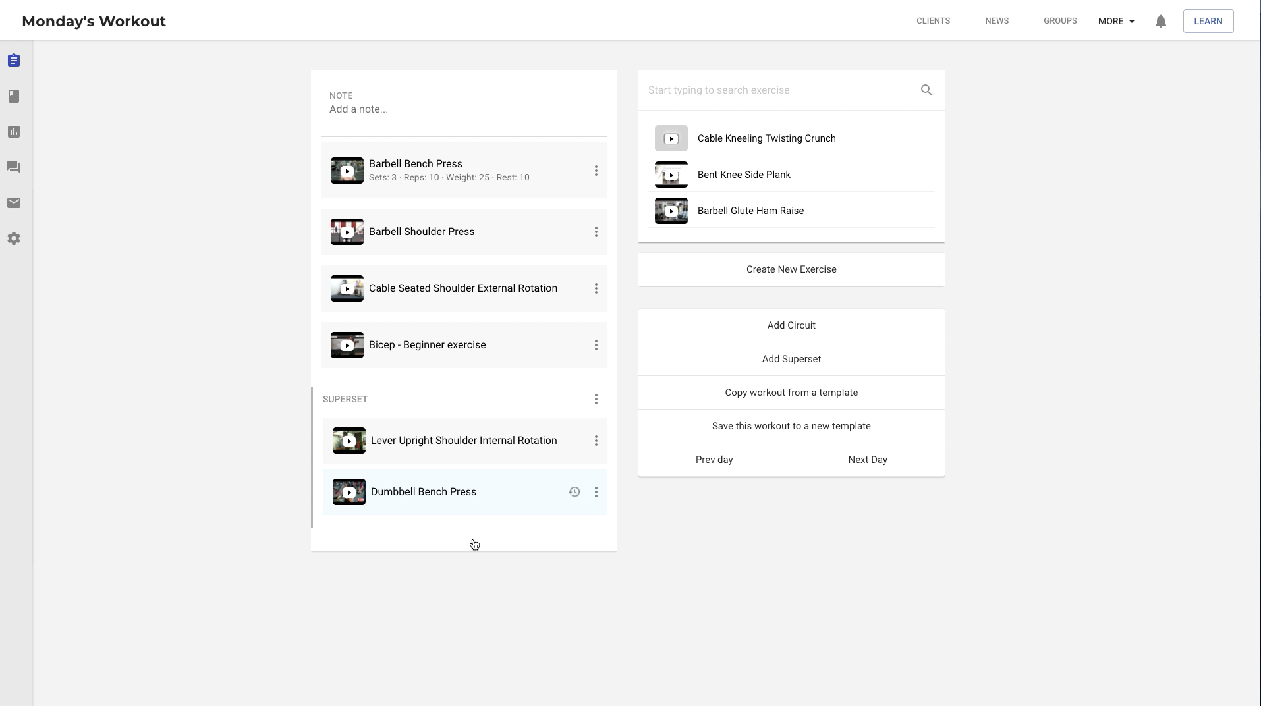Go to NEWS in the top navigation

pyautogui.click(x=997, y=21)
